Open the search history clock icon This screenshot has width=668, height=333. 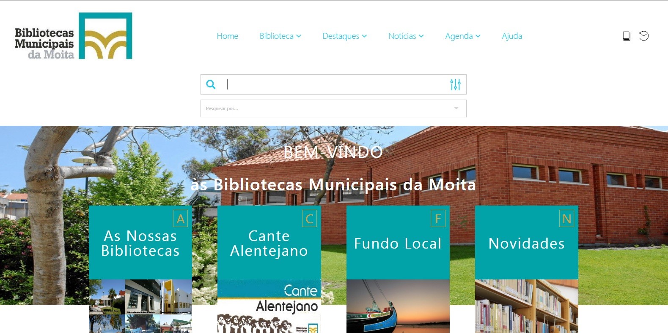click(644, 36)
